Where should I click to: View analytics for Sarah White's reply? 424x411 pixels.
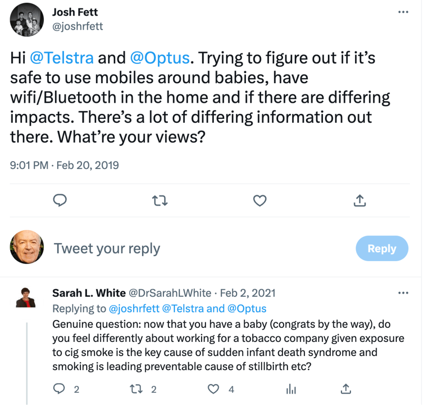click(x=291, y=389)
